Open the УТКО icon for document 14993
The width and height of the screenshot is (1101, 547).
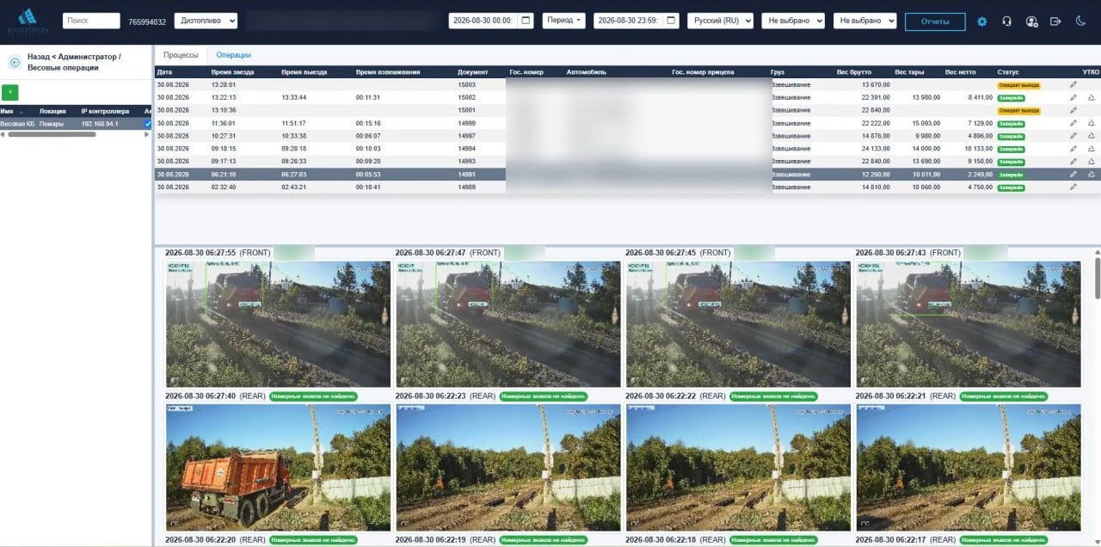click(1092, 161)
